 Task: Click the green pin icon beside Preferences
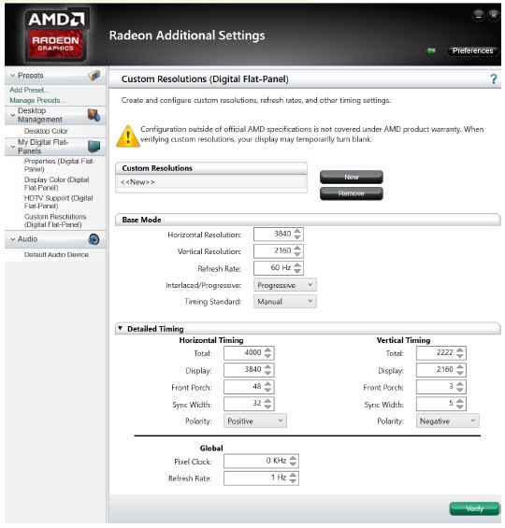point(431,50)
